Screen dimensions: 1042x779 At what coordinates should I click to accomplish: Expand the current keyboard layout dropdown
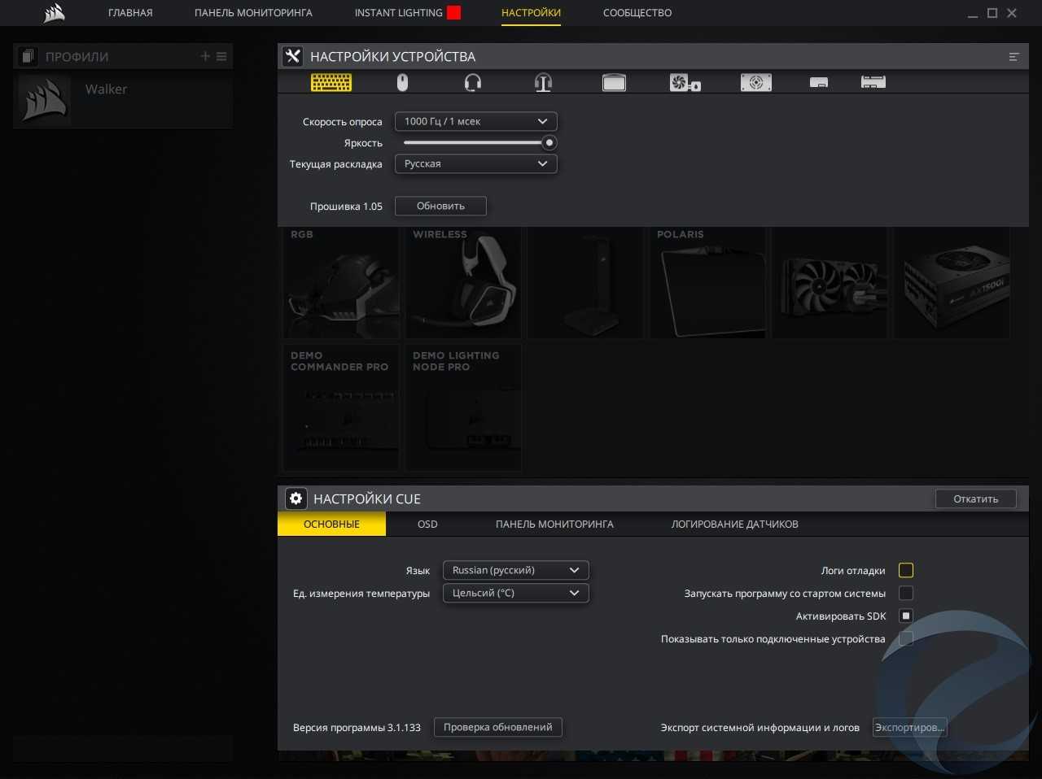(x=475, y=163)
